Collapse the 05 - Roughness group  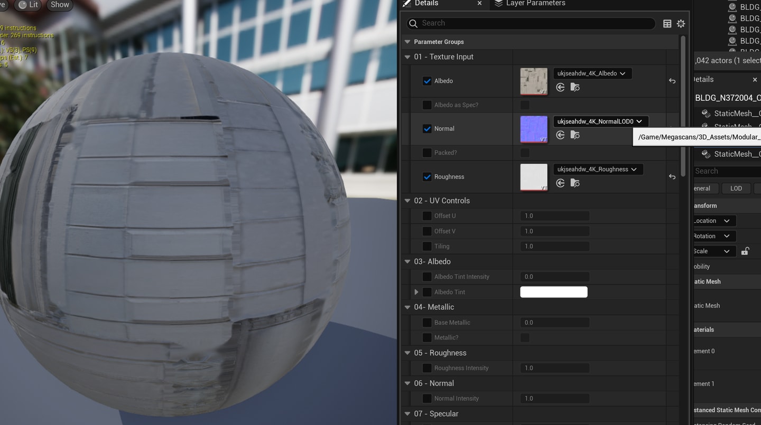407,353
